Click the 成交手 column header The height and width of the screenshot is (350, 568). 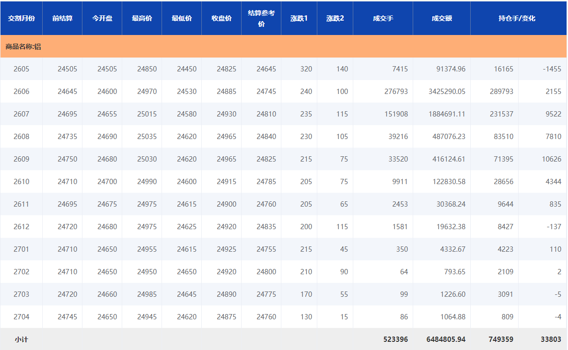tap(383, 18)
